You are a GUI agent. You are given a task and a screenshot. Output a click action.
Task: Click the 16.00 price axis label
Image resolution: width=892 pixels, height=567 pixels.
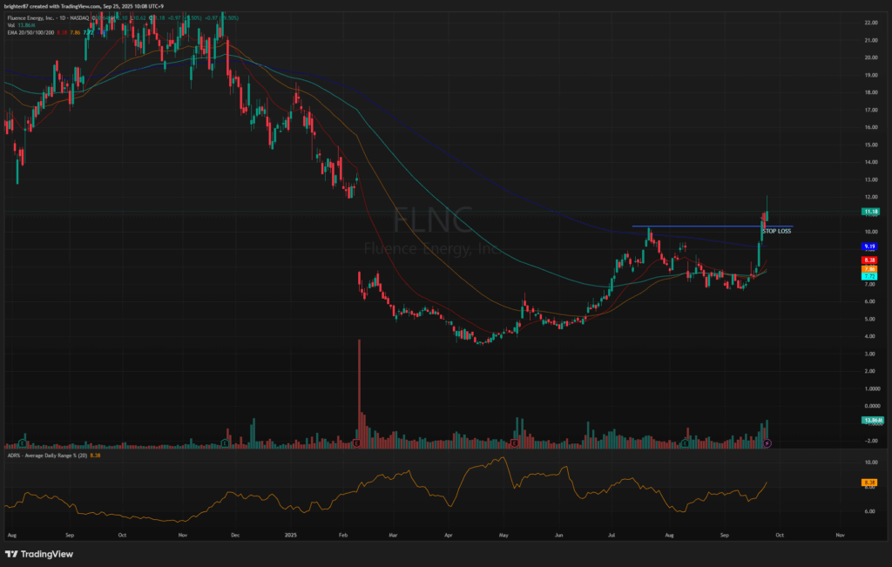point(870,127)
